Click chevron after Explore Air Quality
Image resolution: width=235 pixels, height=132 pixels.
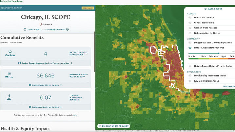click(x=61, y=107)
